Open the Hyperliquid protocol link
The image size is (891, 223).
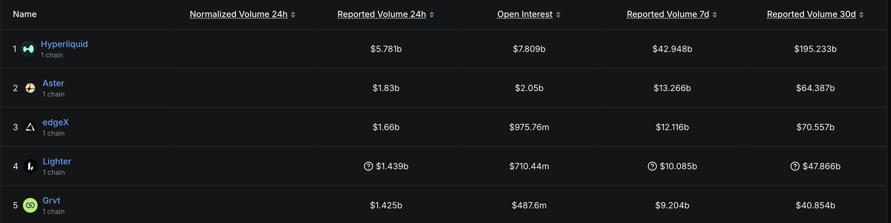(64, 44)
